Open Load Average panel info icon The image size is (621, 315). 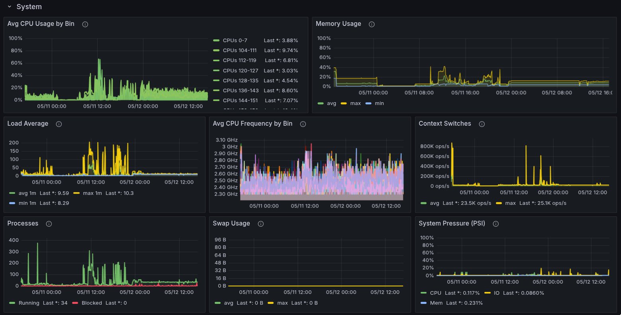tap(59, 124)
